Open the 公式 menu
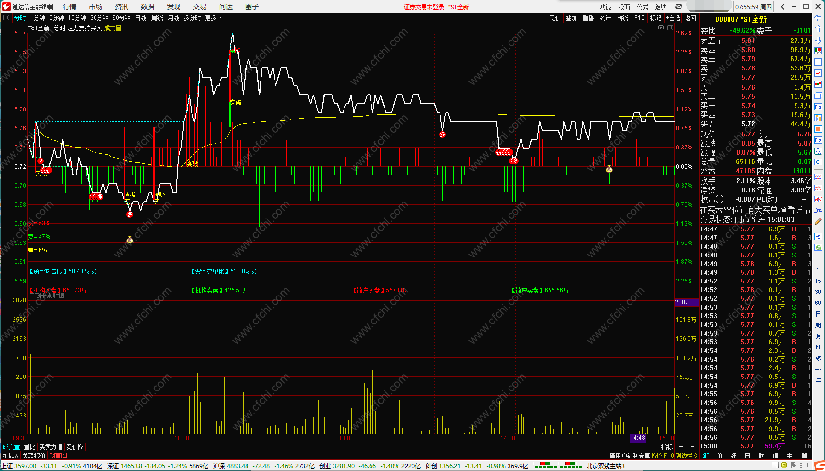 [643, 7]
